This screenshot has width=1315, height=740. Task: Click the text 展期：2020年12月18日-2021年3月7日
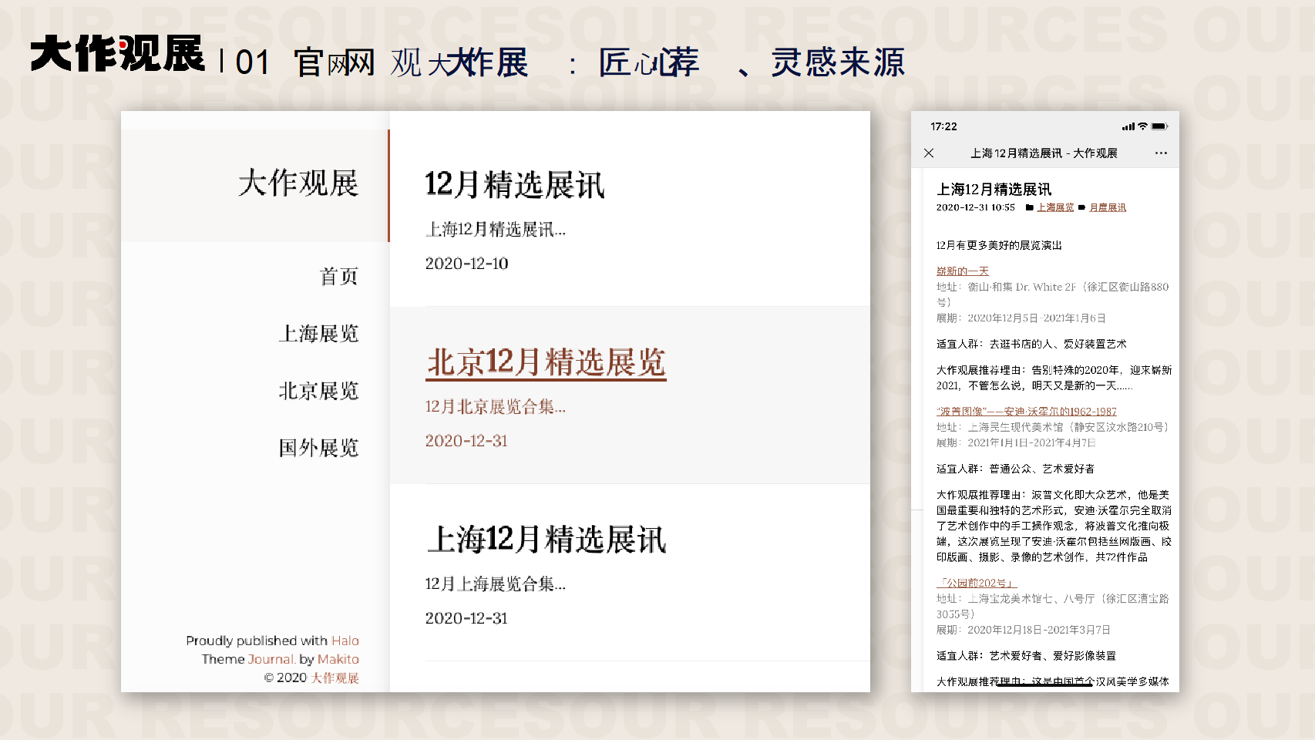coord(1024,630)
